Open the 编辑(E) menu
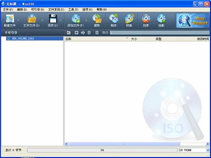 22,9
